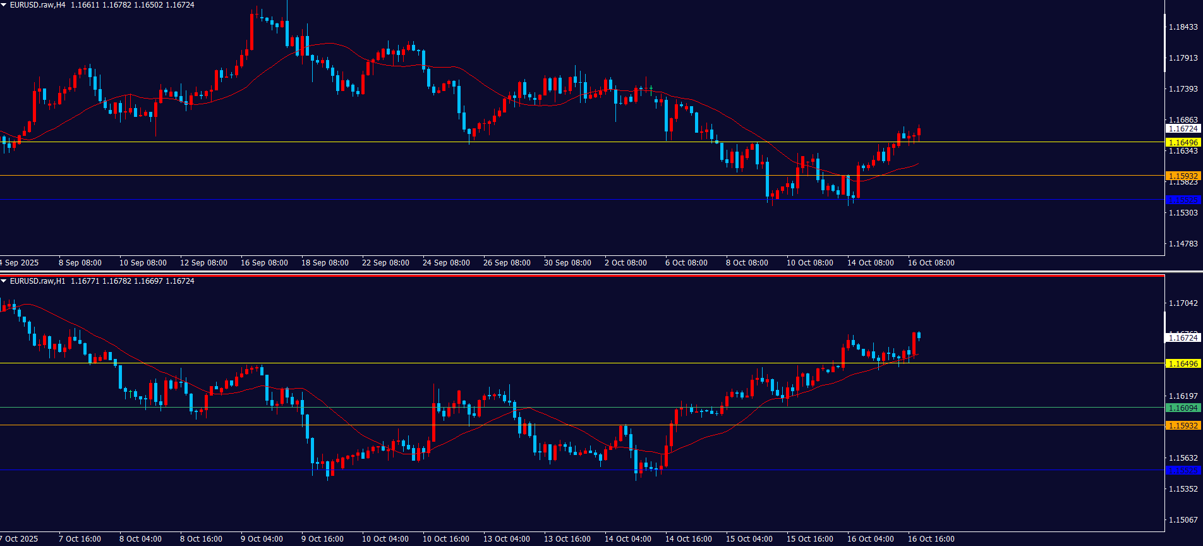Screen dimensions: 1203x546
Task: Click the 1.18433 level on H4 price scale
Action: 1183,27
